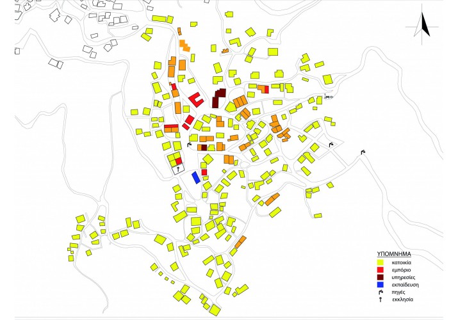Click the red commerce swatch in legend
The width and height of the screenshot is (458, 320).
pyautogui.click(x=380, y=270)
